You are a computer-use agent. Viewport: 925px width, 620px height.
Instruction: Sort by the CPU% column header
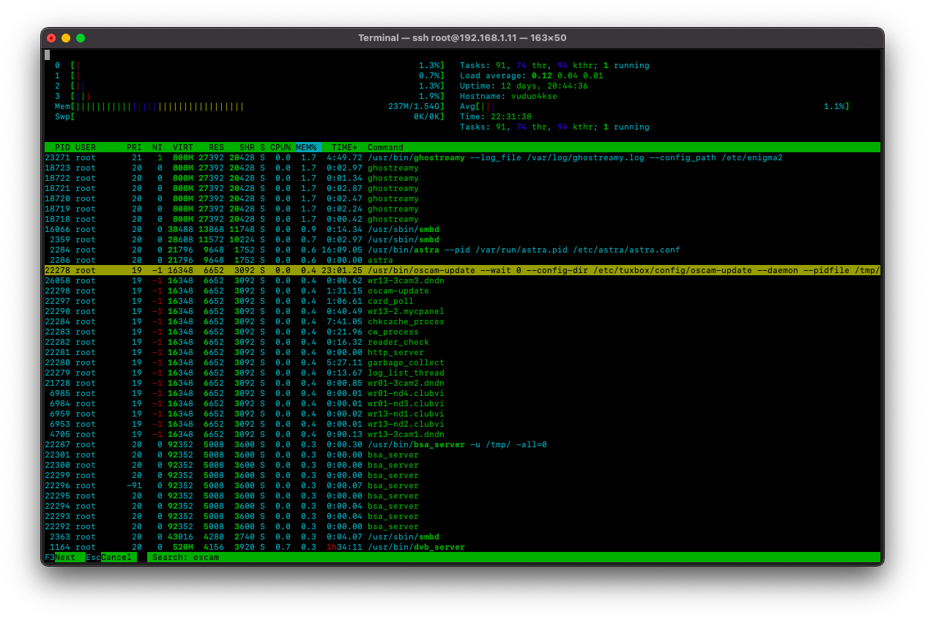click(281, 147)
